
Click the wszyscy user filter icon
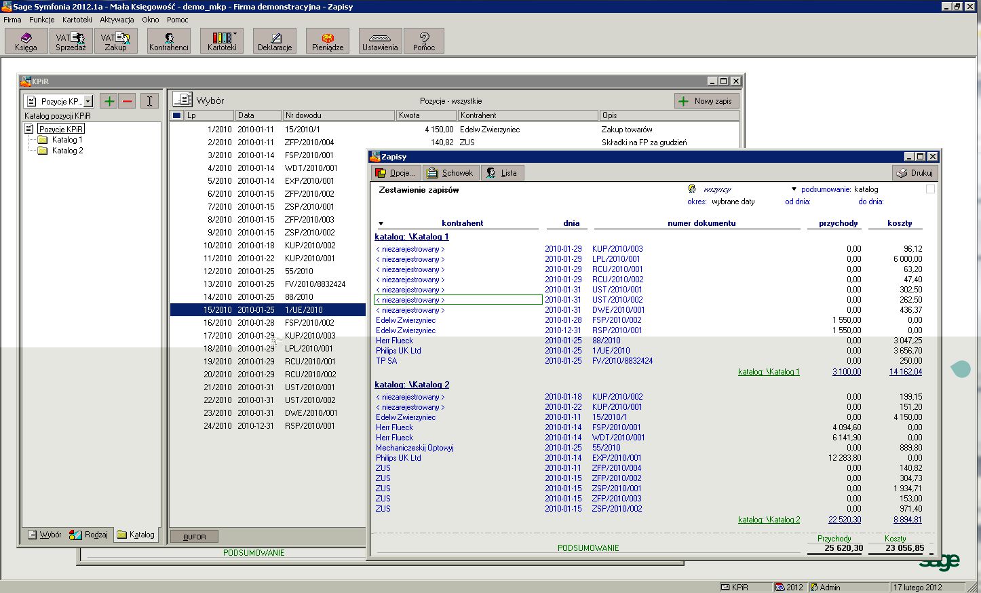point(692,189)
